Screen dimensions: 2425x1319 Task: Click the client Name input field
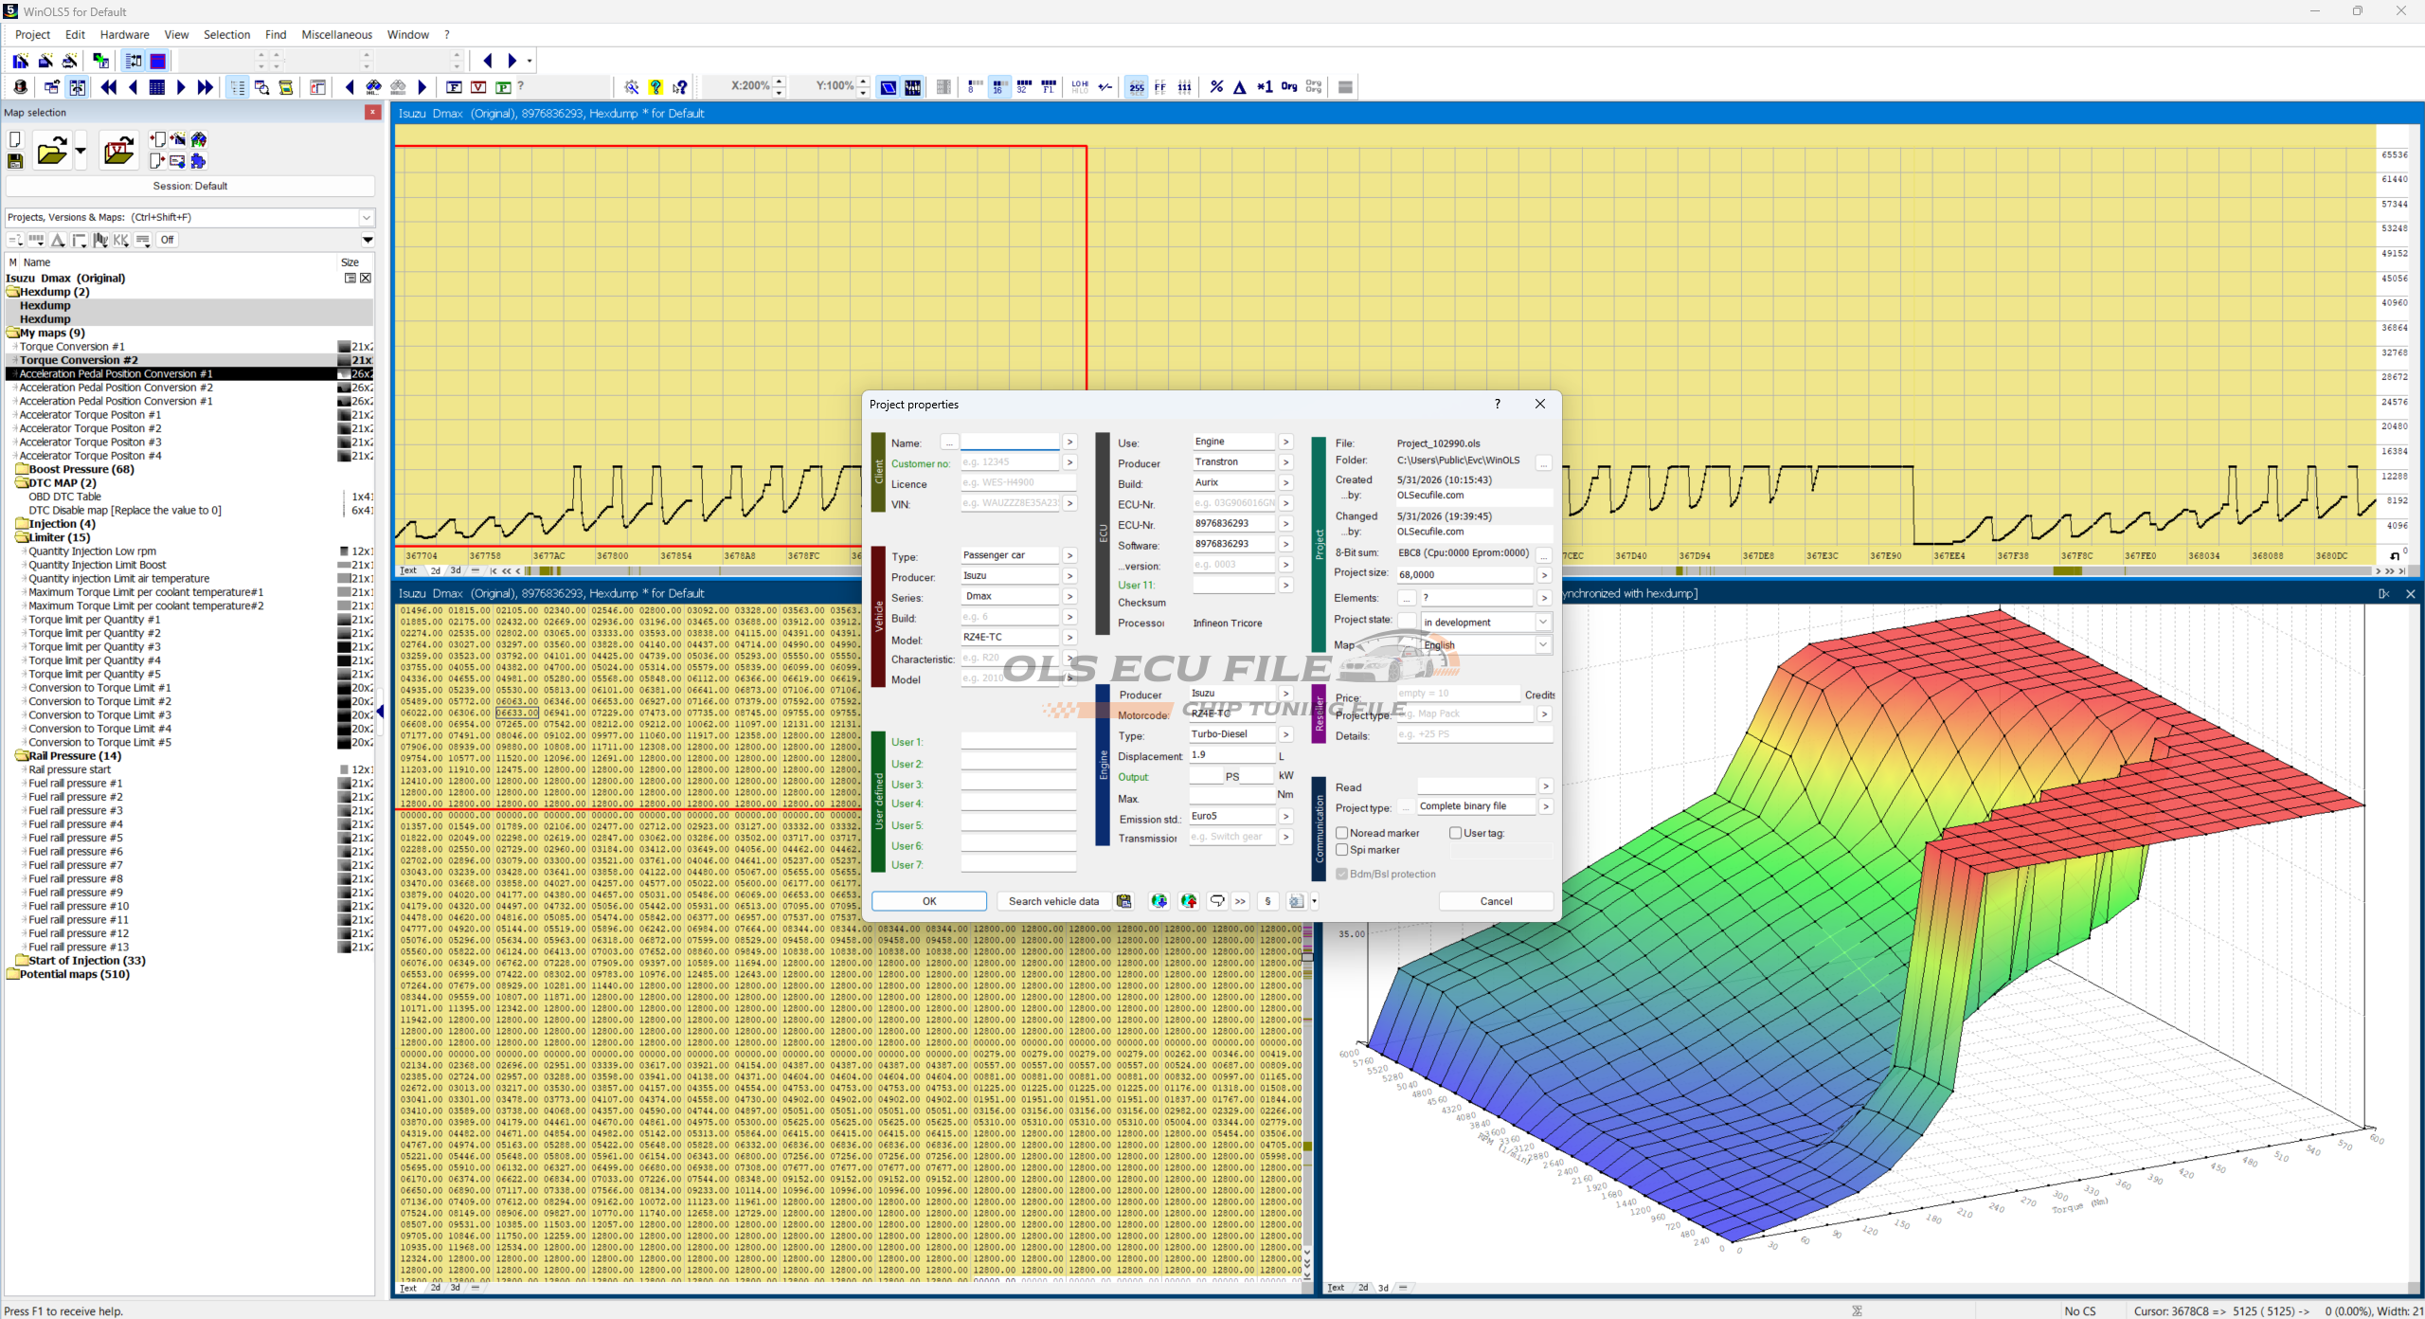click(1010, 442)
